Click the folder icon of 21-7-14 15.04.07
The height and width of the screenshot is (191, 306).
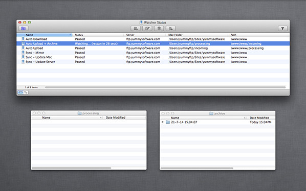(168, 122)
